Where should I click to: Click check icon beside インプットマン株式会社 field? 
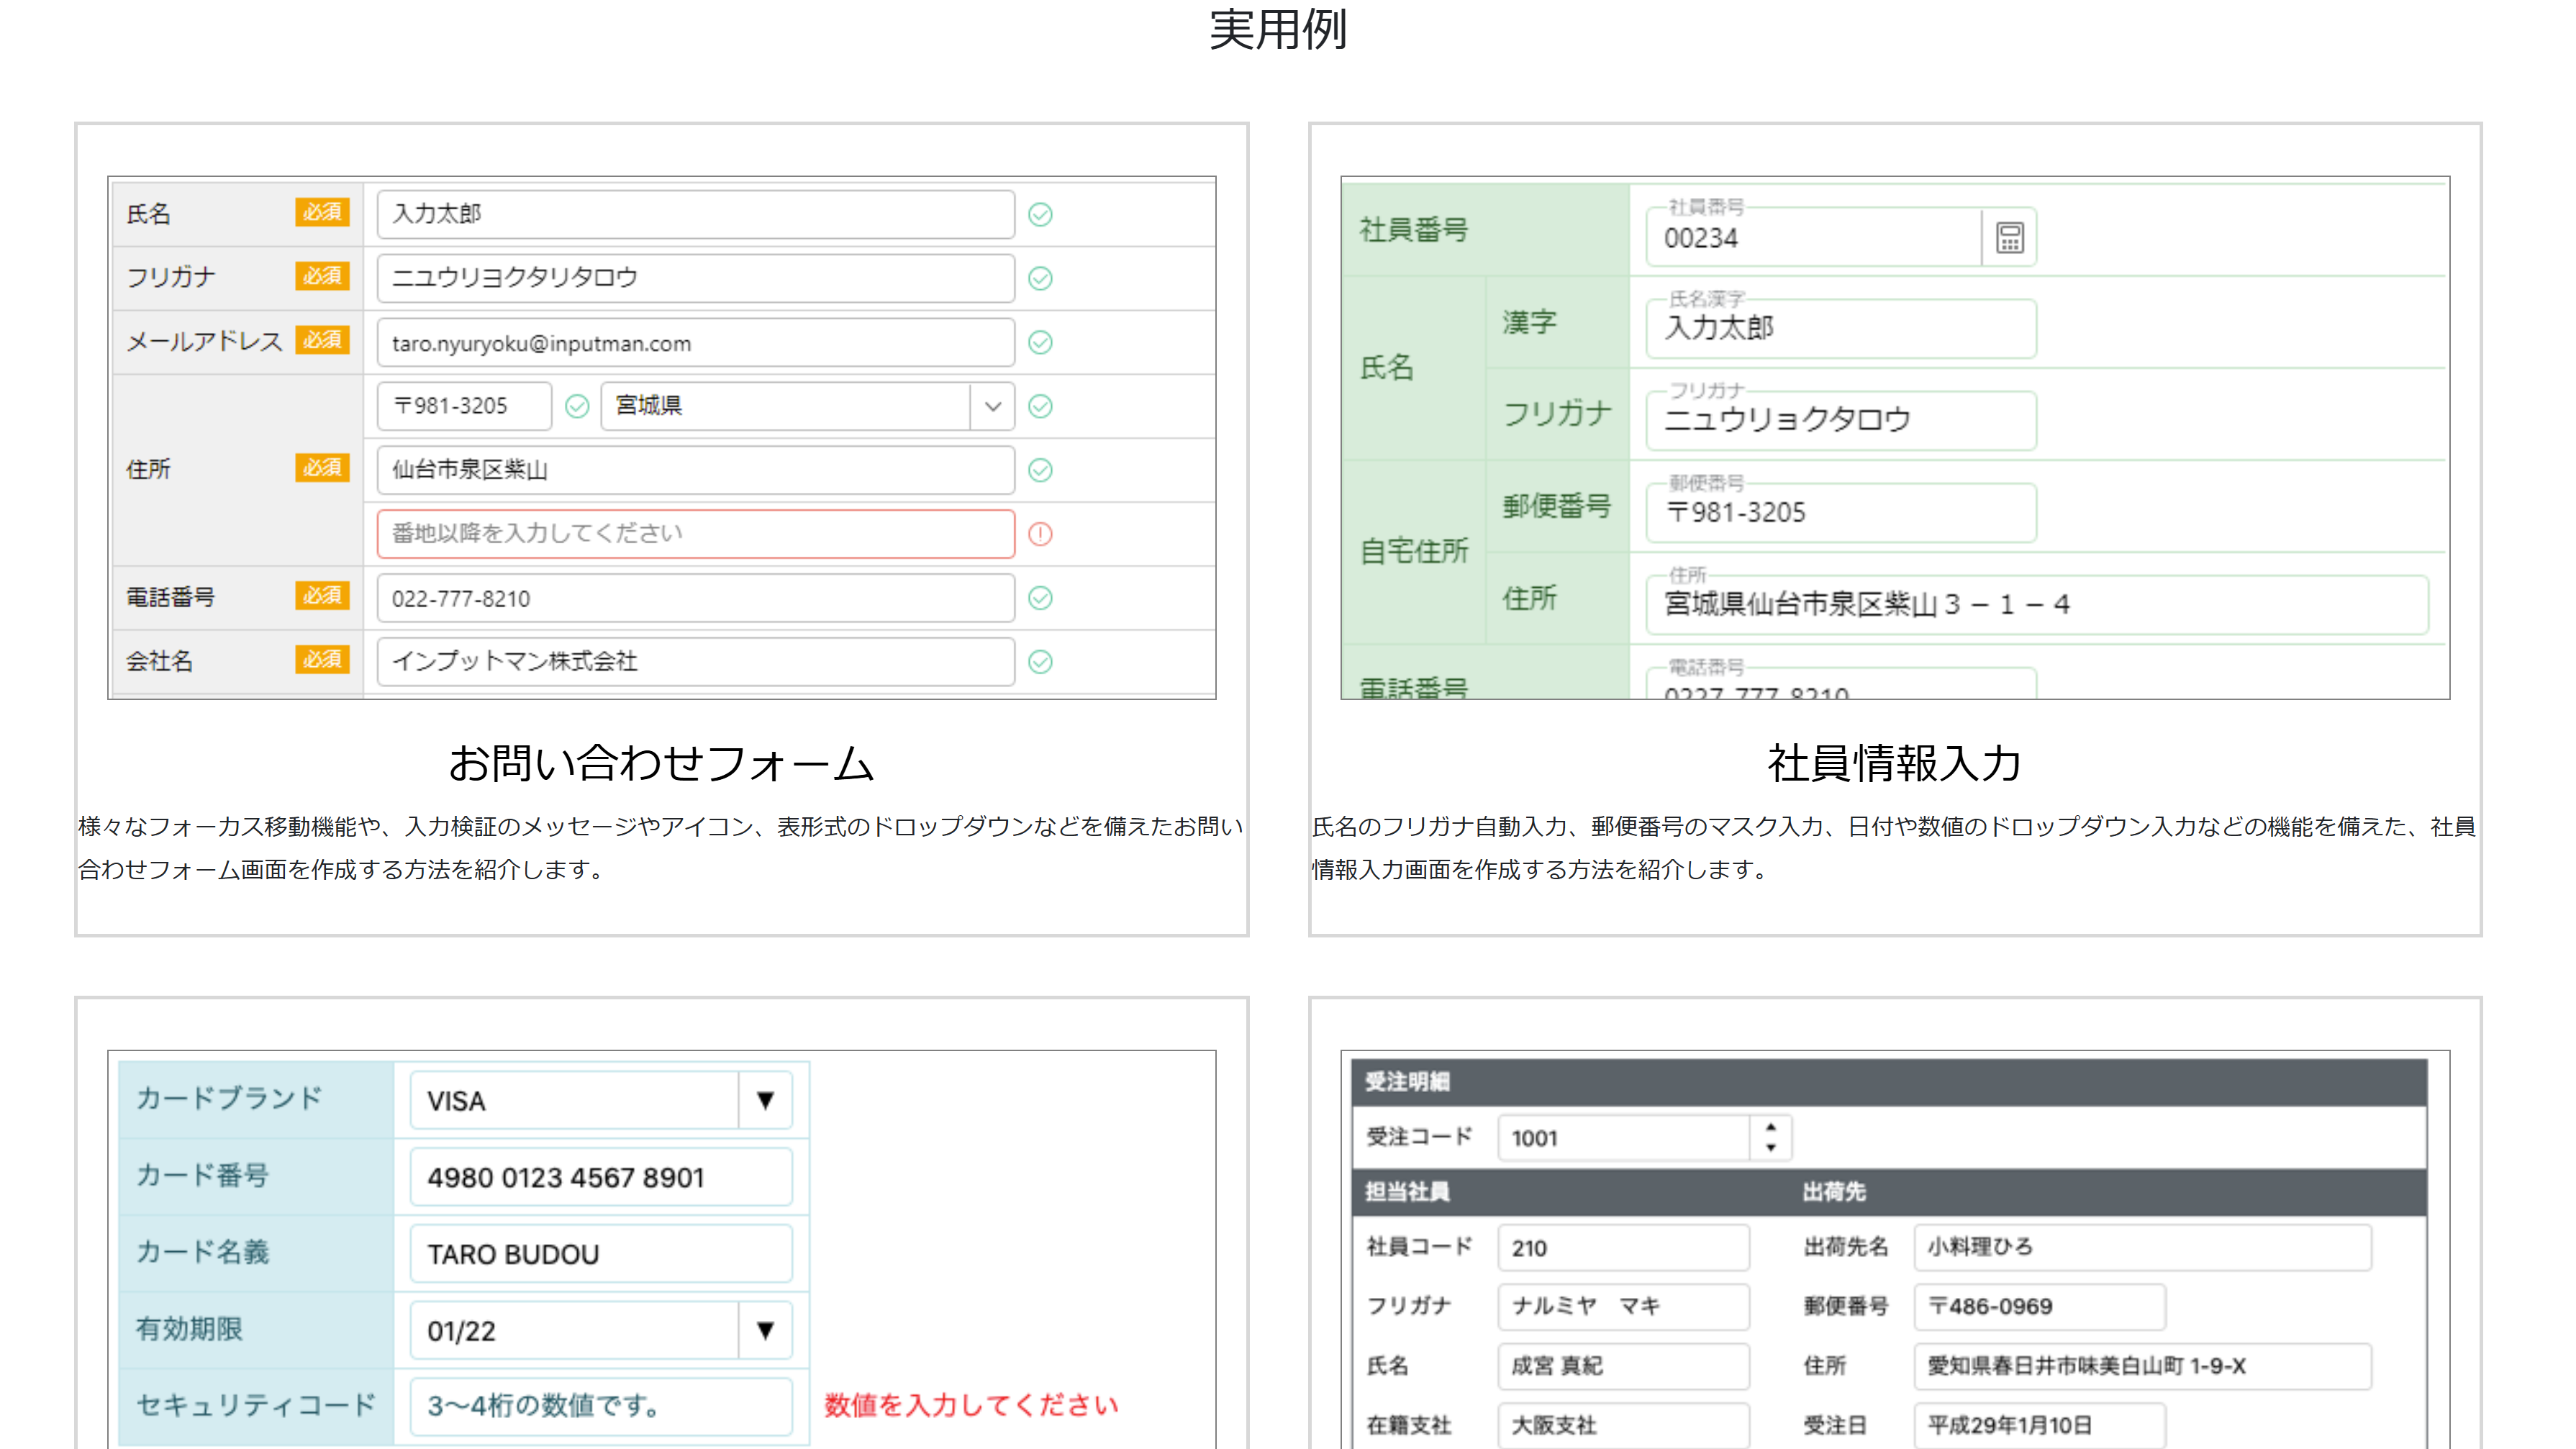click(x=1040, y=662)
